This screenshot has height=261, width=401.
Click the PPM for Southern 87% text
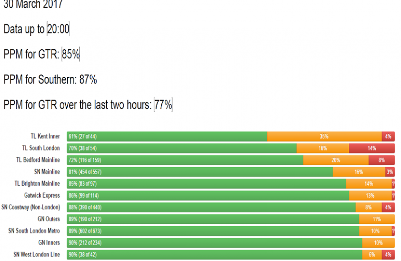(50, 79)
